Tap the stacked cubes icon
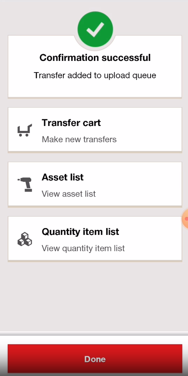188x376 pixels. click(25, 239)
